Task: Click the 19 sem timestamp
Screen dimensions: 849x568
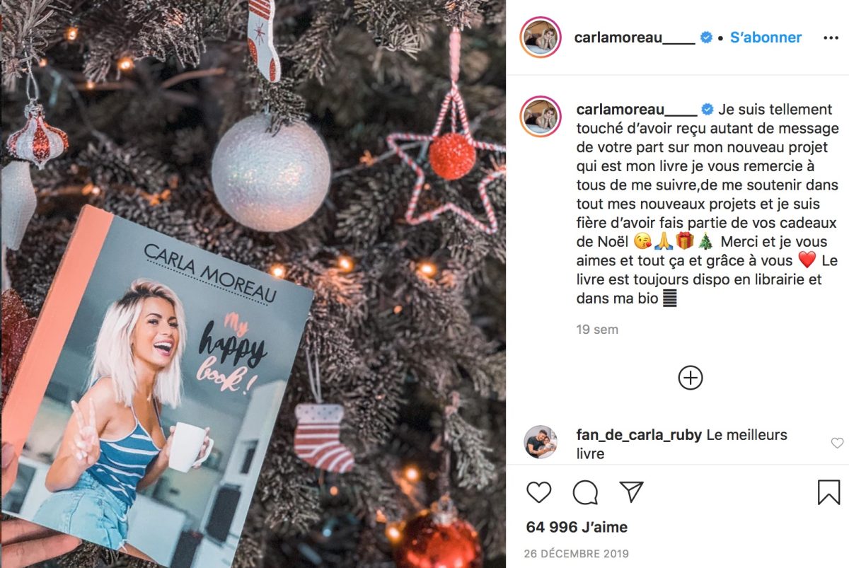Action: click(597, 330)
